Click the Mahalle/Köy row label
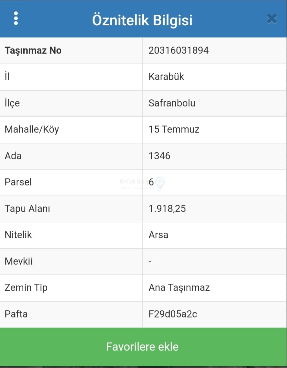Viewport: 287px width, 368px height. coord(32,129)
